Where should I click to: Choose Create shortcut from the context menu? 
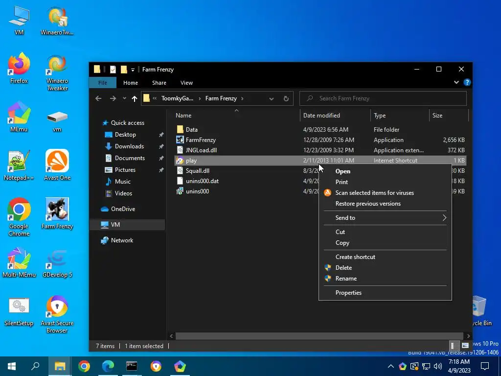tap(385, 257)
